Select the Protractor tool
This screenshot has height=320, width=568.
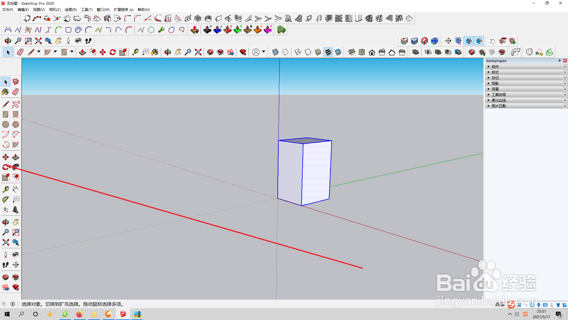[x=6, y=200]
